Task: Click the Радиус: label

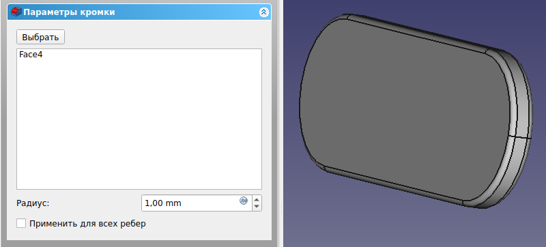Action: click(x=33, y=203)
